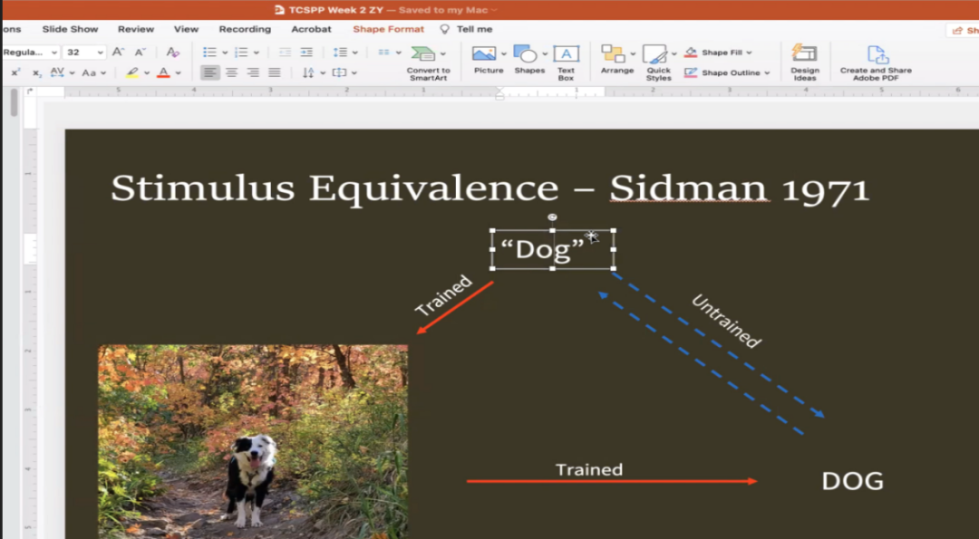979x539 pixels.
Task: Open the Review tab
Action: tap(135, 29)
